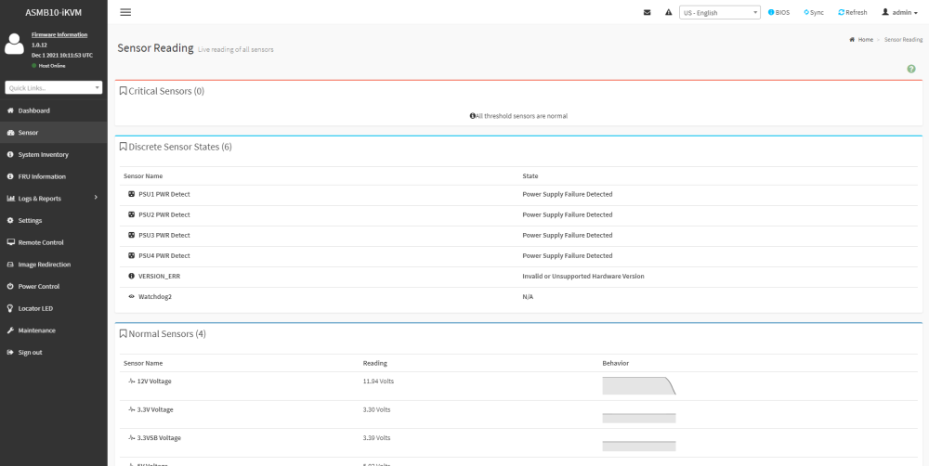Click the ASMB10-iKVM title

click(53, 12)
